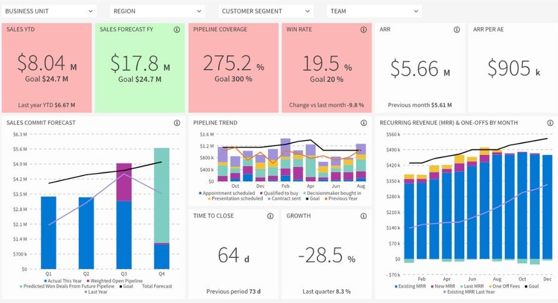Click the Dec bar in MRR chart

tap(547, 207)
